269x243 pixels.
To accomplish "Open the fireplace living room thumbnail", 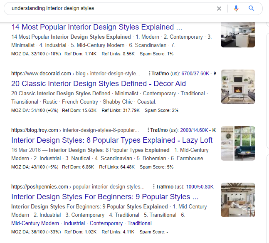I will tap(238, 87).
